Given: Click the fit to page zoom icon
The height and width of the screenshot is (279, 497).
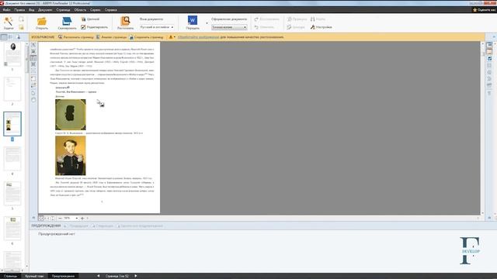Looking at the screenshot, I should point(41,219).
